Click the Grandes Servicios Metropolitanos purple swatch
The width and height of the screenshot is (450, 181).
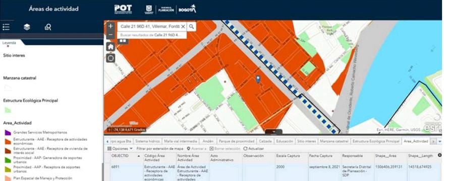(x=8, y=133)
